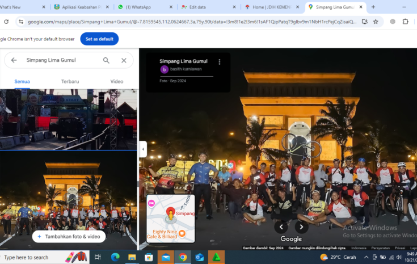This screenshot has width=417, height=264.
Task: Switch to Home JDIH KEMEN browser tab
Action: click(272, 7)
